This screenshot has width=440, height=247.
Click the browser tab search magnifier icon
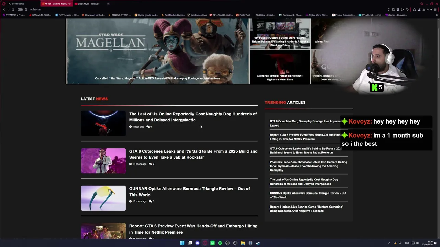click(x=422, y=4)
